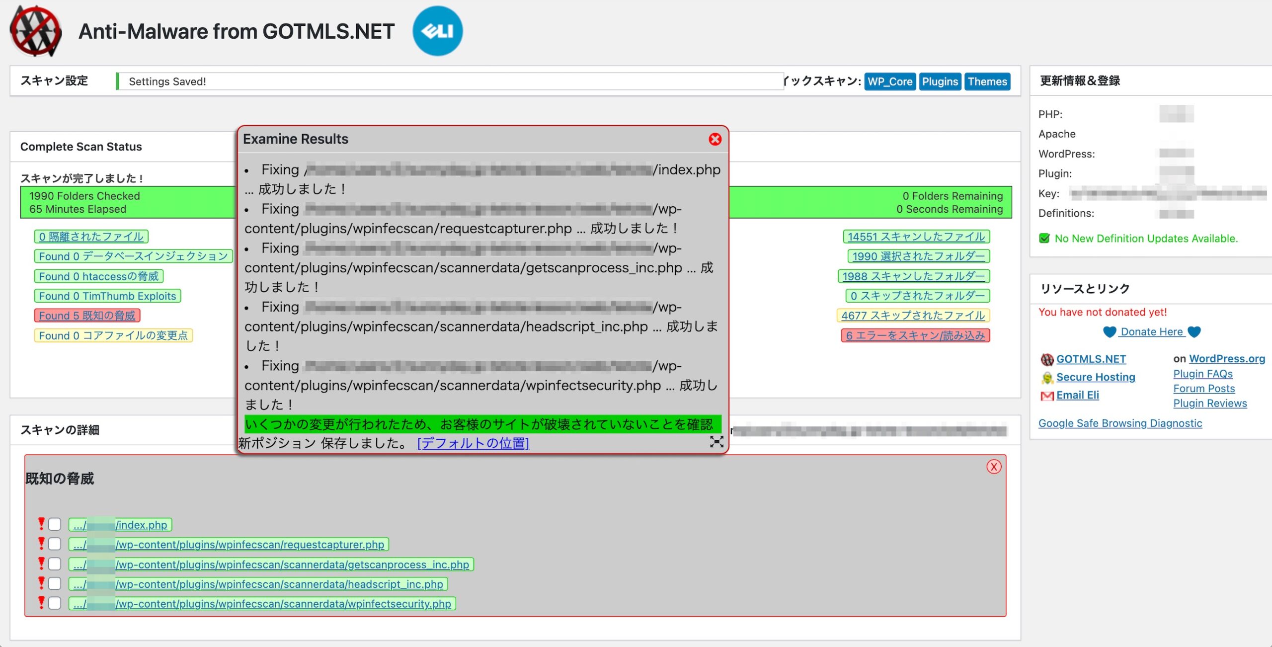Click the Settings Saved! notice
This screenshot has width=1272, height=647.
pyautogui.click(x=449, y=81)
